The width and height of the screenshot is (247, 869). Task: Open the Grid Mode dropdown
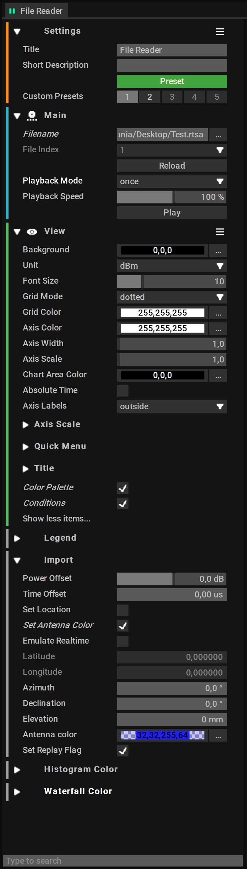pos(172,297)
